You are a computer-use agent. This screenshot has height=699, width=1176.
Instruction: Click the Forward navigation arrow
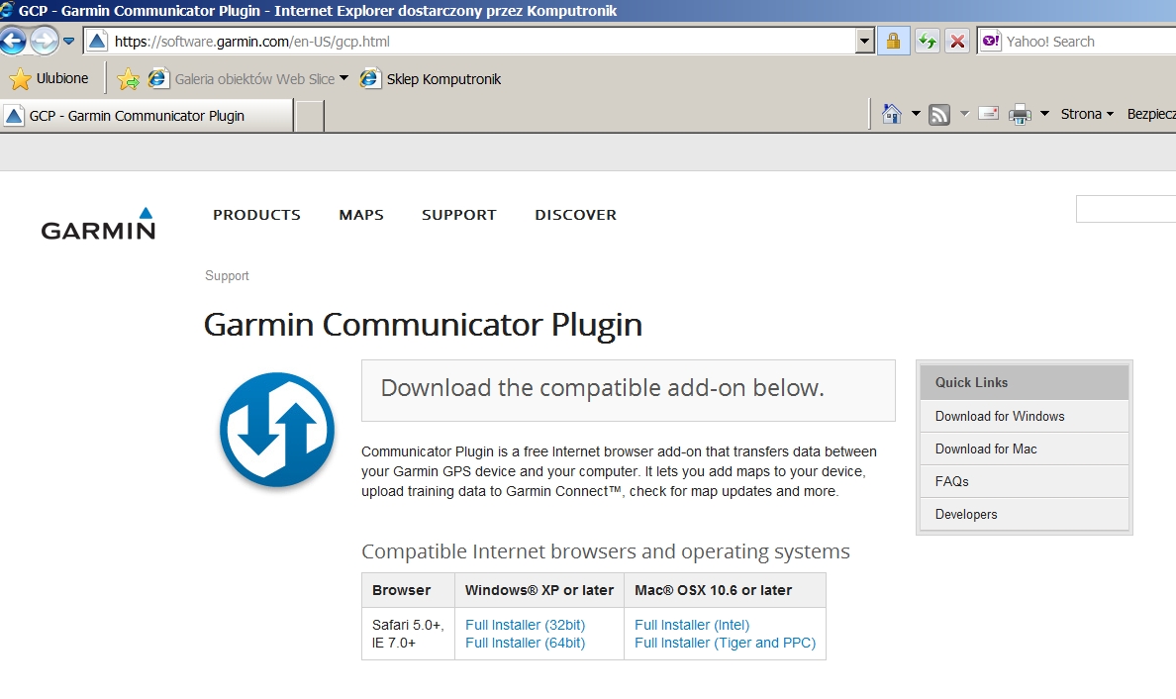tap(45, 41)
